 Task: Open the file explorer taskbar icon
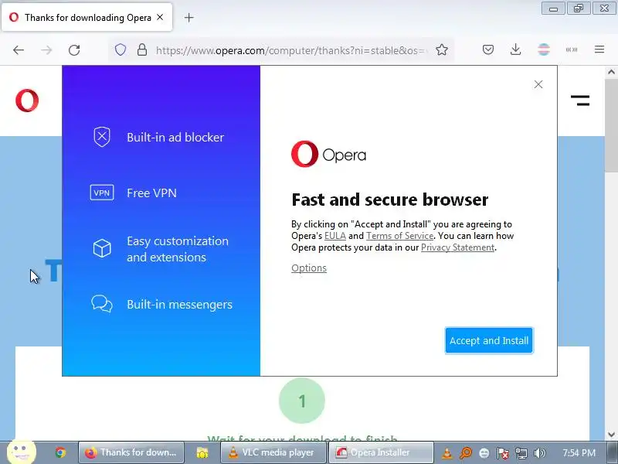(x=202, y=452)
